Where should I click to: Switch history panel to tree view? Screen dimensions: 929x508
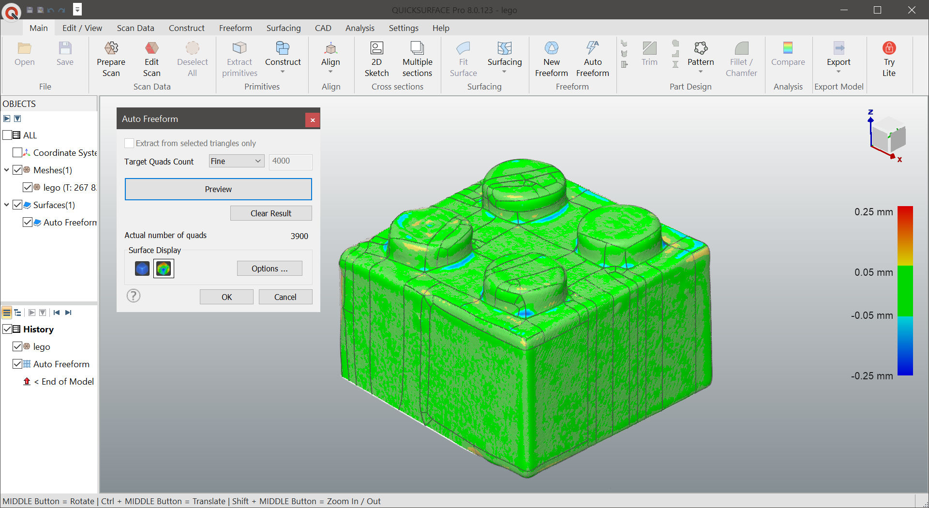(x=18, y=313)
